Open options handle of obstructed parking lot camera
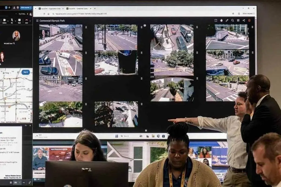281x187 pixels. click(x=142, y=53)
